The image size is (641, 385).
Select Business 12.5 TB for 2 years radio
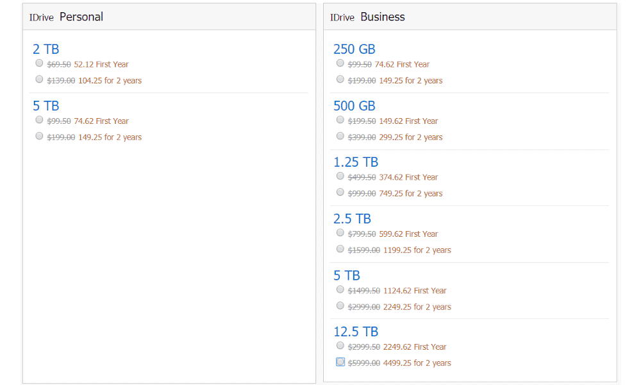point(340,362)
